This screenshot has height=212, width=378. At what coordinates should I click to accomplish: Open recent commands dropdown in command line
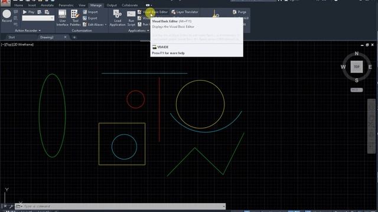click(x=19, y=206)
